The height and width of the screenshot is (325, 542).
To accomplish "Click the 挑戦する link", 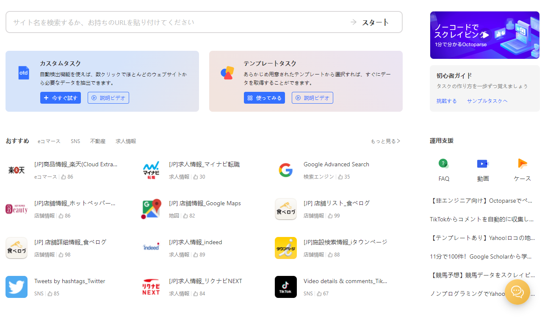I will coord(447,101).
